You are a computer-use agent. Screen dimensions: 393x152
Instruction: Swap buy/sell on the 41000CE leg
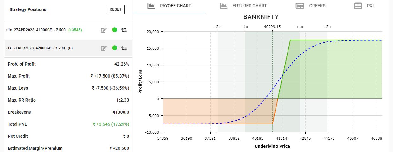pyautogui.click(x=124, y=30)
